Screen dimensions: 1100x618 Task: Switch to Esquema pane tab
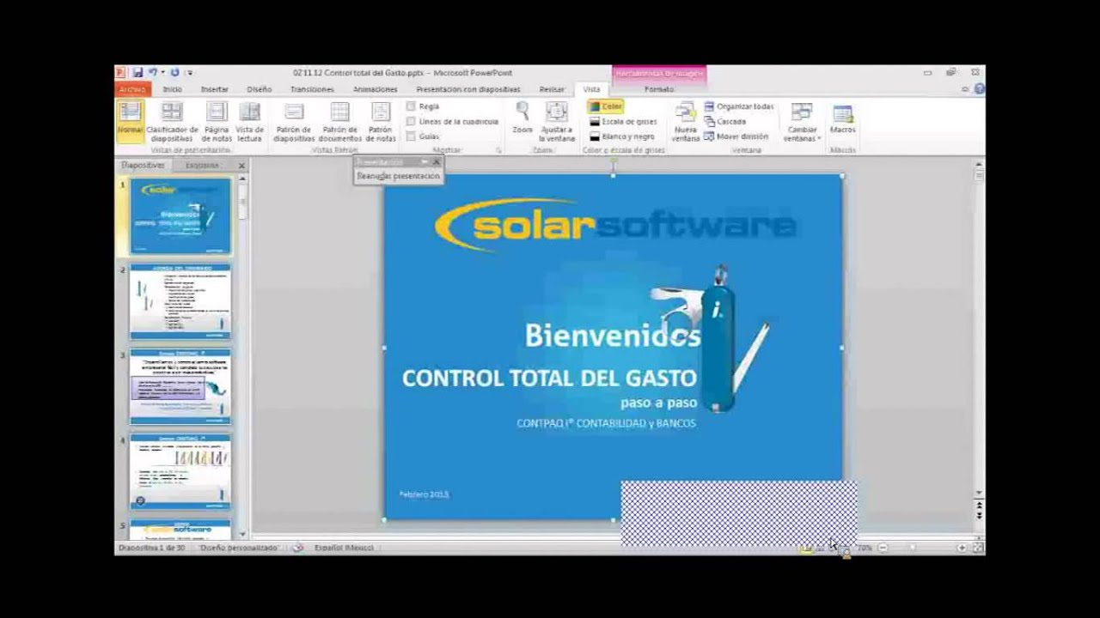(203, 165)
